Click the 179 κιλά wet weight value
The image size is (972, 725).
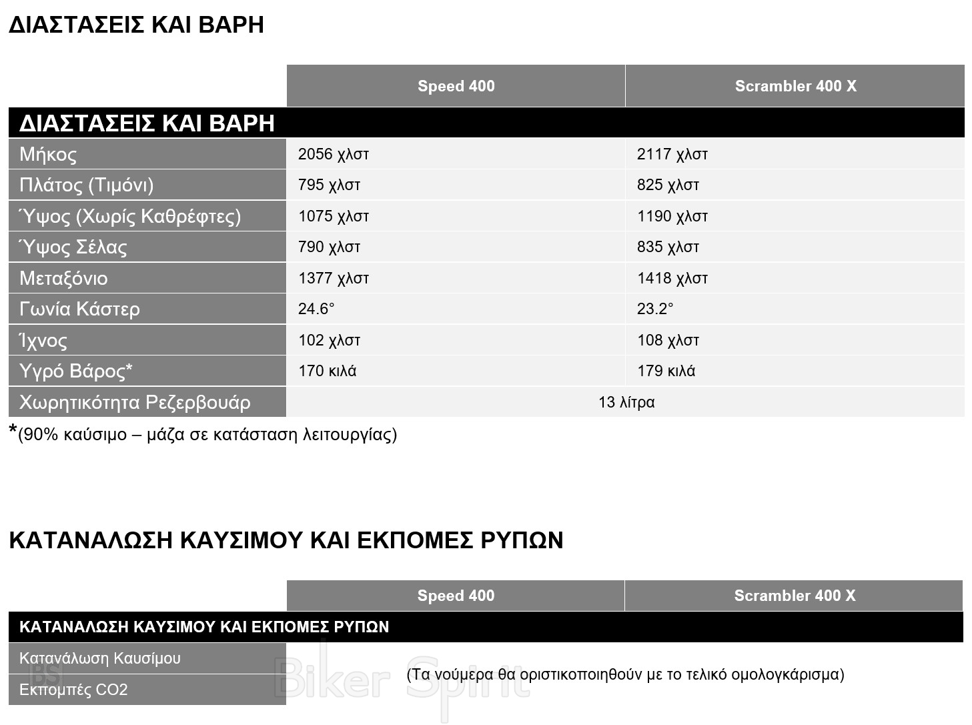click(666, 371)
